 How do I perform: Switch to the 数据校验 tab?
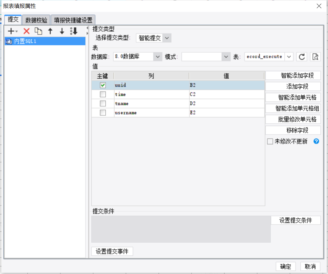[x=36, y=20]
